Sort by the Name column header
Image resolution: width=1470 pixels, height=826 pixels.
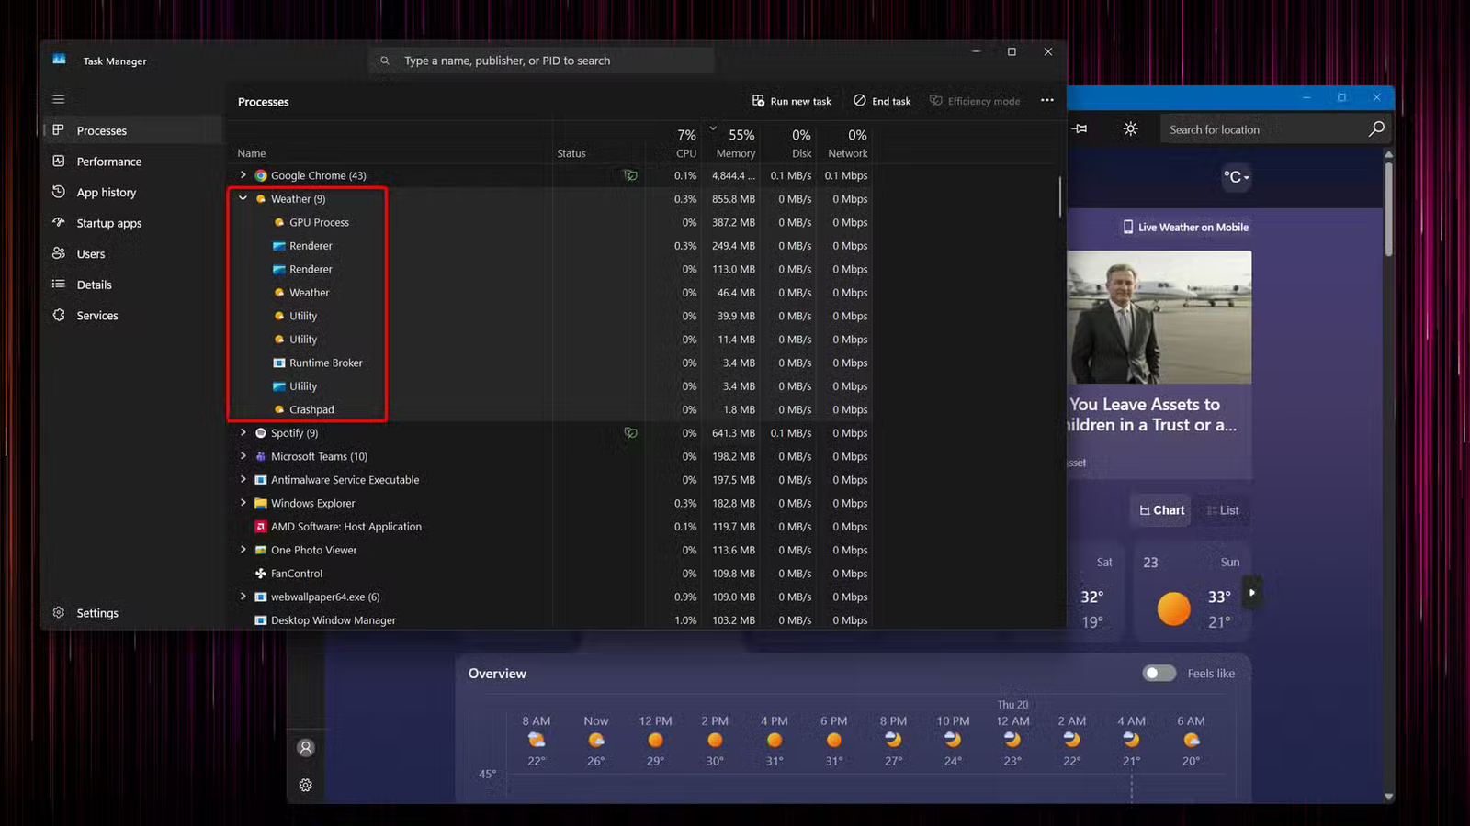point(390,143)
